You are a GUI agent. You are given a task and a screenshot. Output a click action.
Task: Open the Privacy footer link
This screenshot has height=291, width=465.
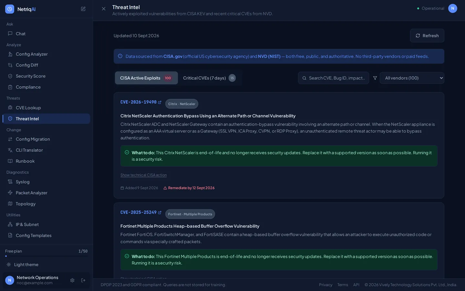click(x=325, y=285)
